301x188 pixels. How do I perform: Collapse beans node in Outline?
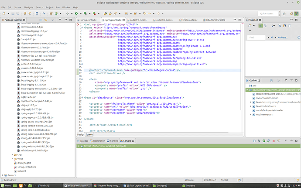pyautogui.click(x=247, y=90)
